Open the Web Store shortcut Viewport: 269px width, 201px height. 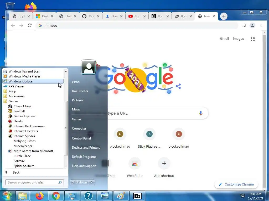(x=135, y=167)
